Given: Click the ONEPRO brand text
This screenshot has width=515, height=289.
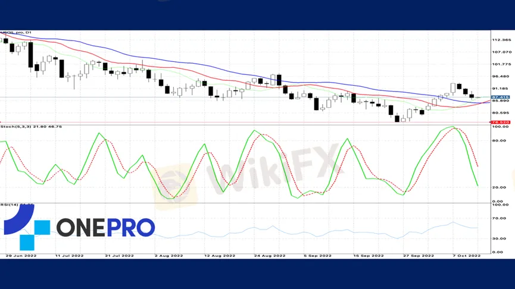Looking at the screenshot, I should 105,227.
